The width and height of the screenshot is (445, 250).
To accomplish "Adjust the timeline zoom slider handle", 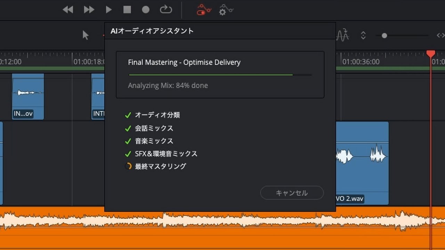I will click(384, 35).
